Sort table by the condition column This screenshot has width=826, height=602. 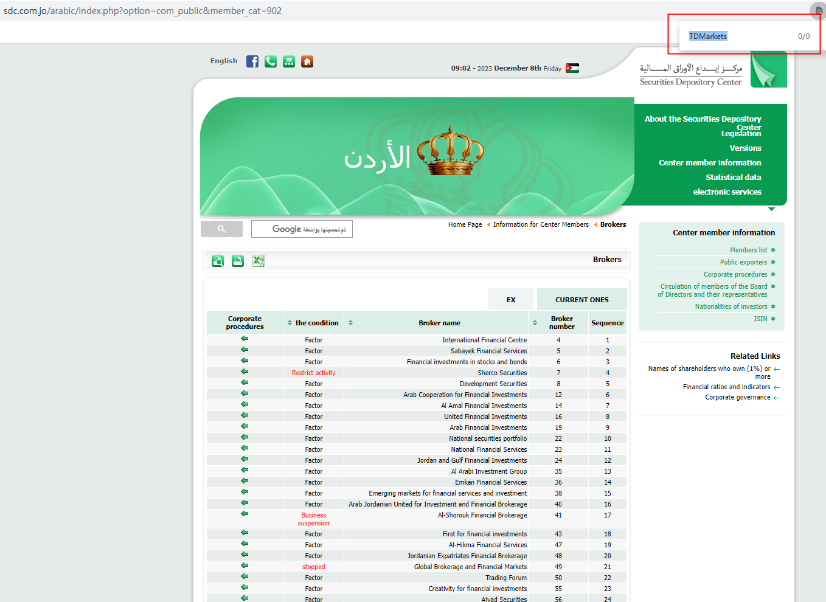click(x=290, y=323)
